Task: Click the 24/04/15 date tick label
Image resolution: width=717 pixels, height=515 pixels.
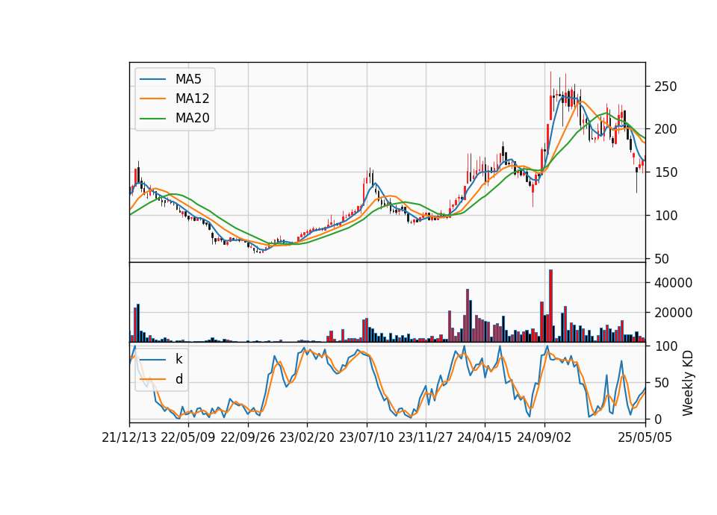Action: 484,437
